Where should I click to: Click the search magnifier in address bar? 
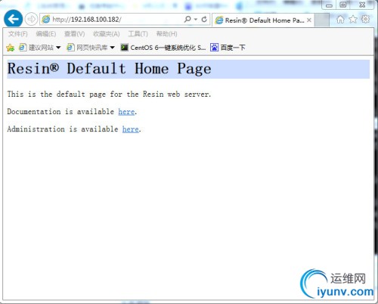(x=187, y=19)
